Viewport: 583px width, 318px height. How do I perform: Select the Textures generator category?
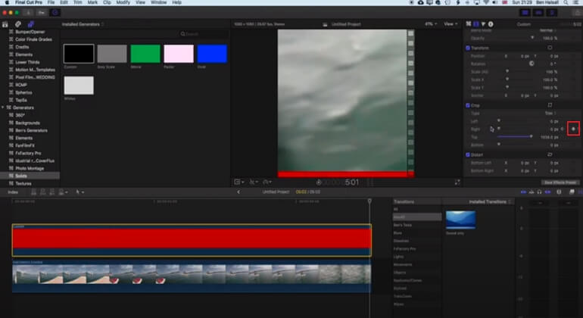pos(23,183)
